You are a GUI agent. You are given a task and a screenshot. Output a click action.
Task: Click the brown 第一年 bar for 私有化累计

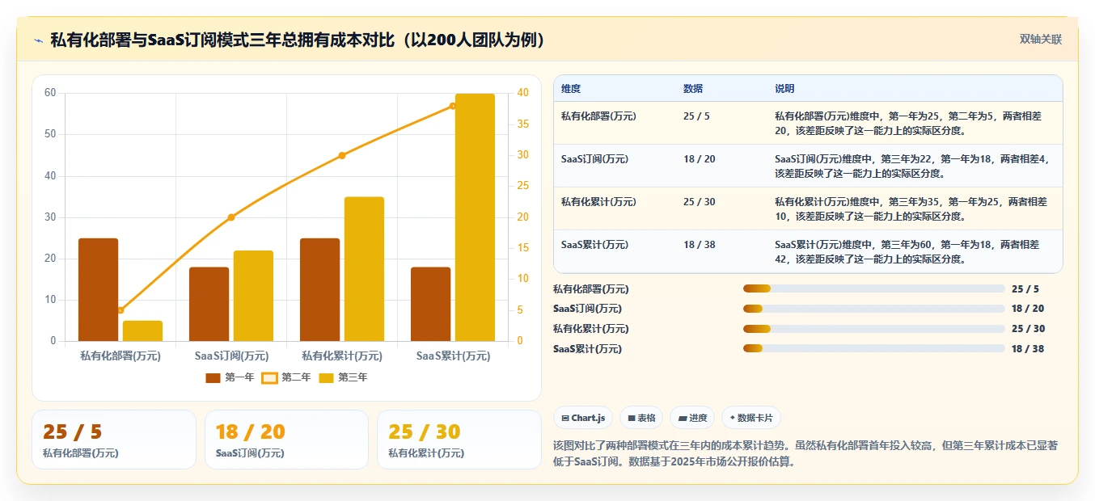319,289
